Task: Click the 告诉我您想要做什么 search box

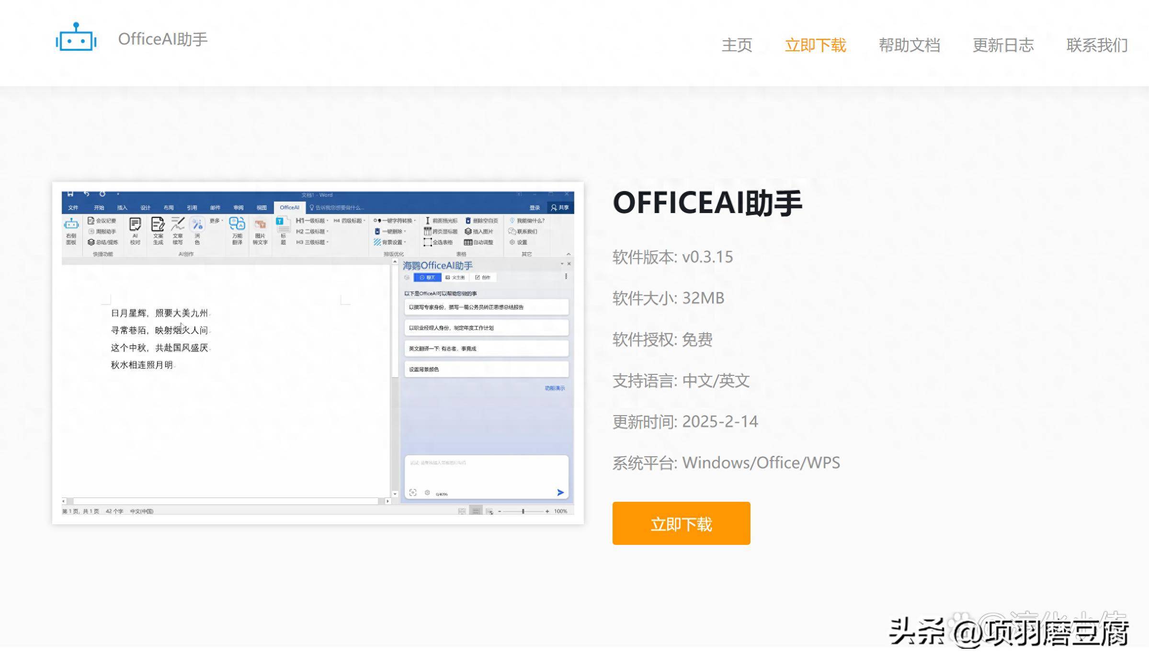Action: coord(337,207)
